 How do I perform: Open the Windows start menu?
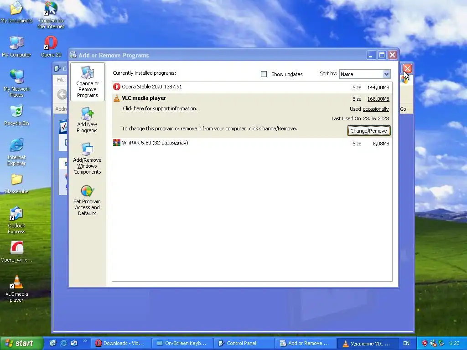tap(21, 343)
